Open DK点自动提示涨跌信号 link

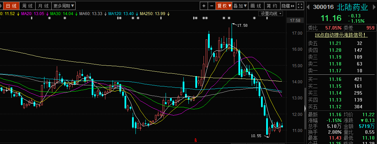[x=341, y=35]
